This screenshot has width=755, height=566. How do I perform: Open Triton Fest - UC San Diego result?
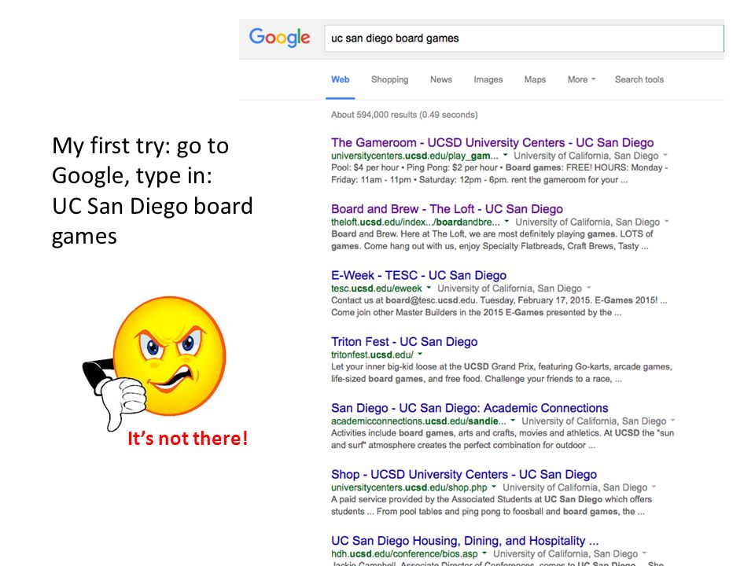[404, 342]
